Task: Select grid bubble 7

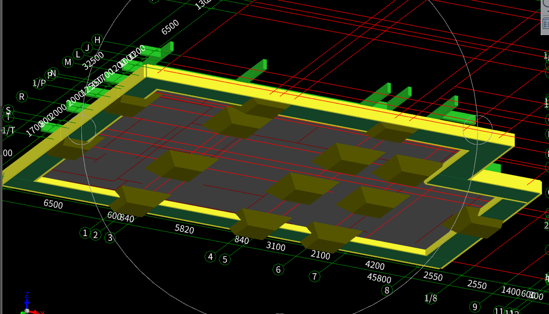Action: (x=314, y=277)
